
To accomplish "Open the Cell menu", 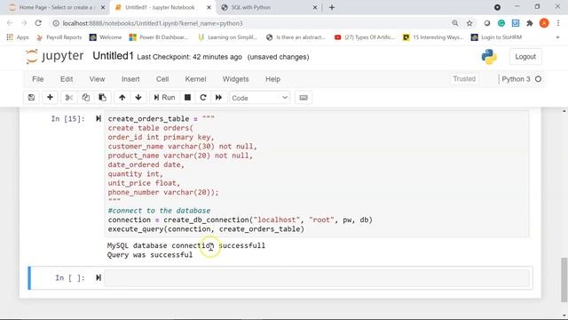I will [x=162, y=79].
